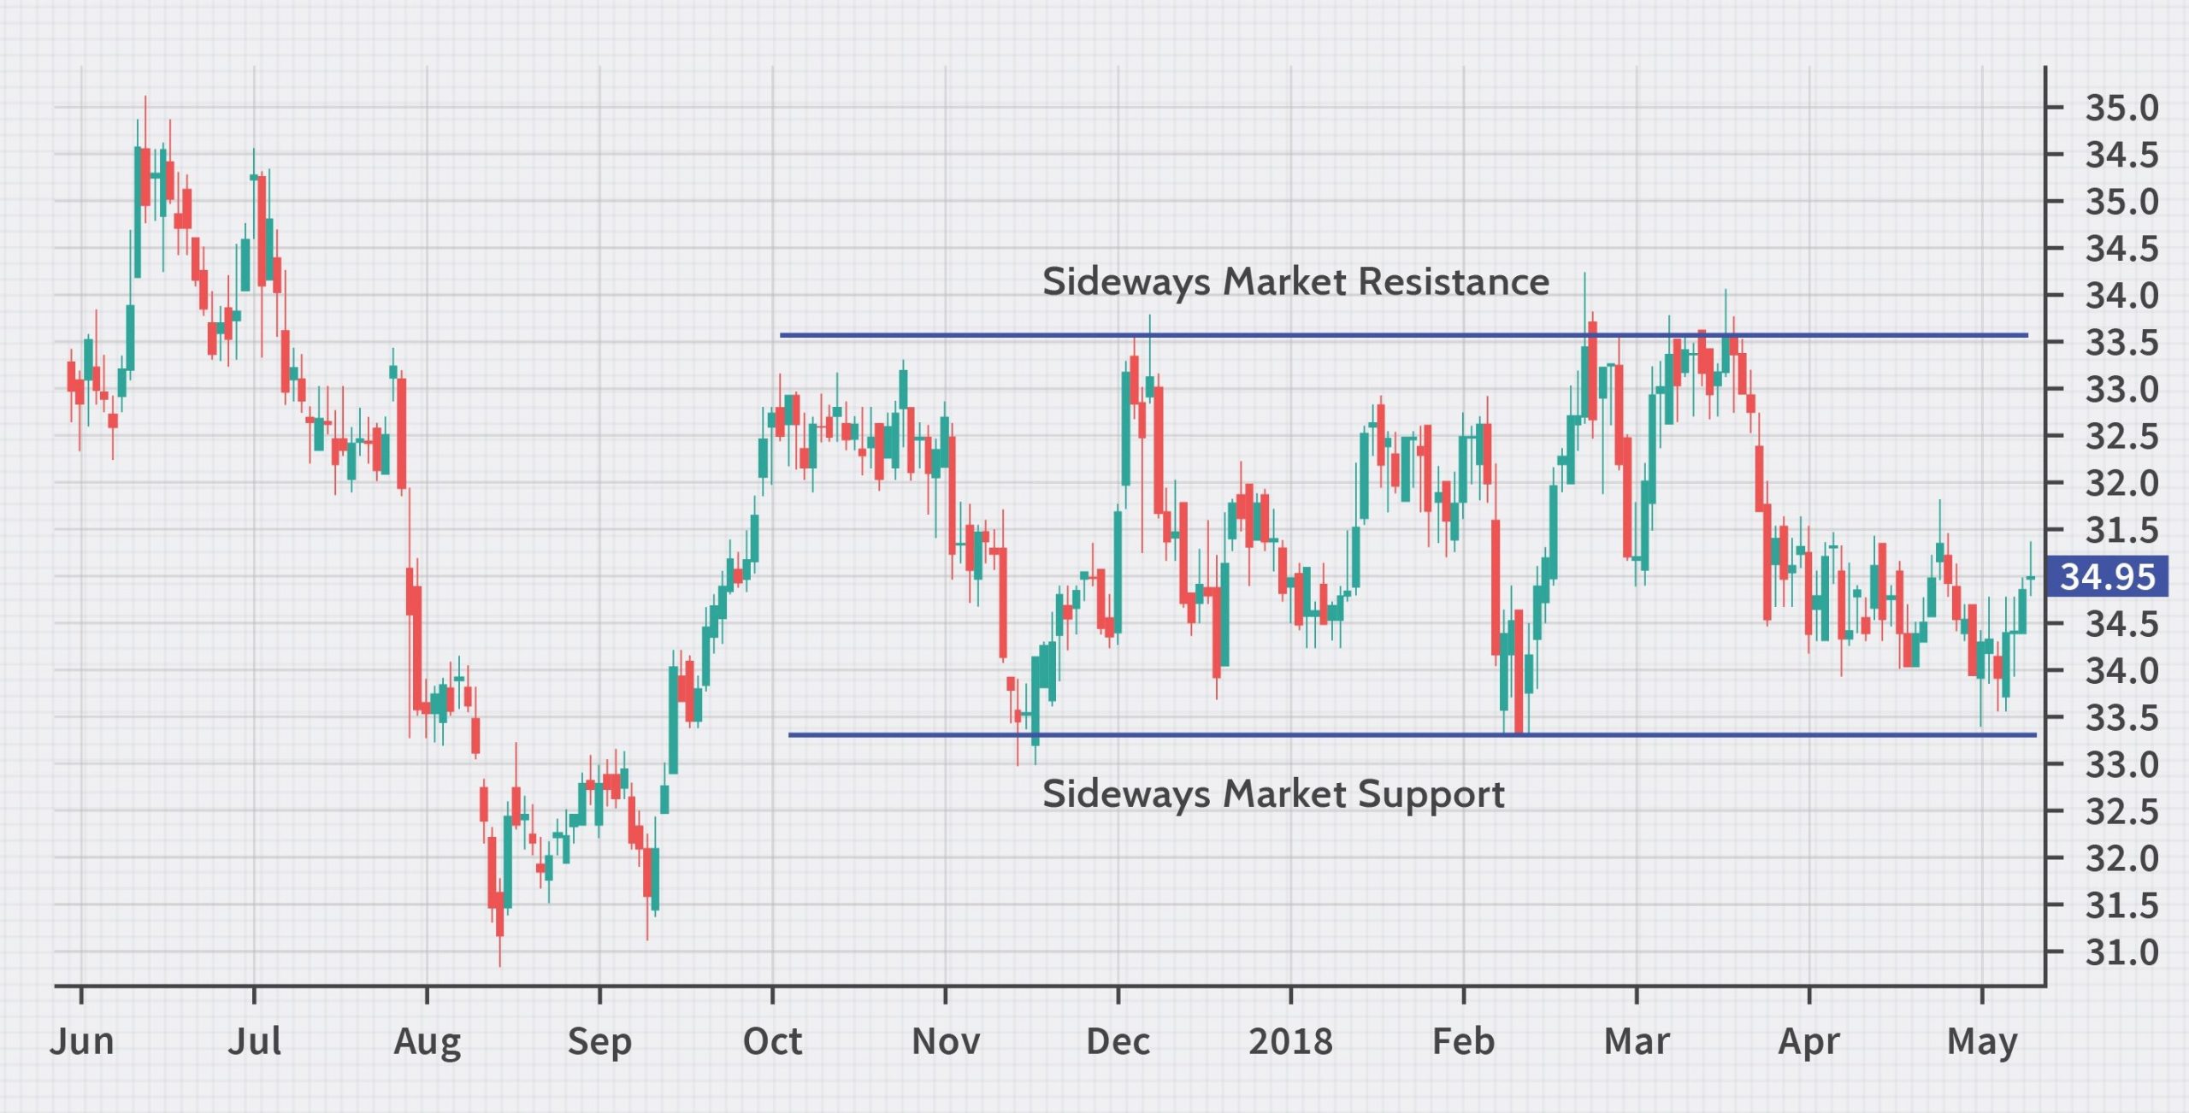Click the 32.0 label near chart bottom
2189x1113 pixels.
click(2121, 857)
